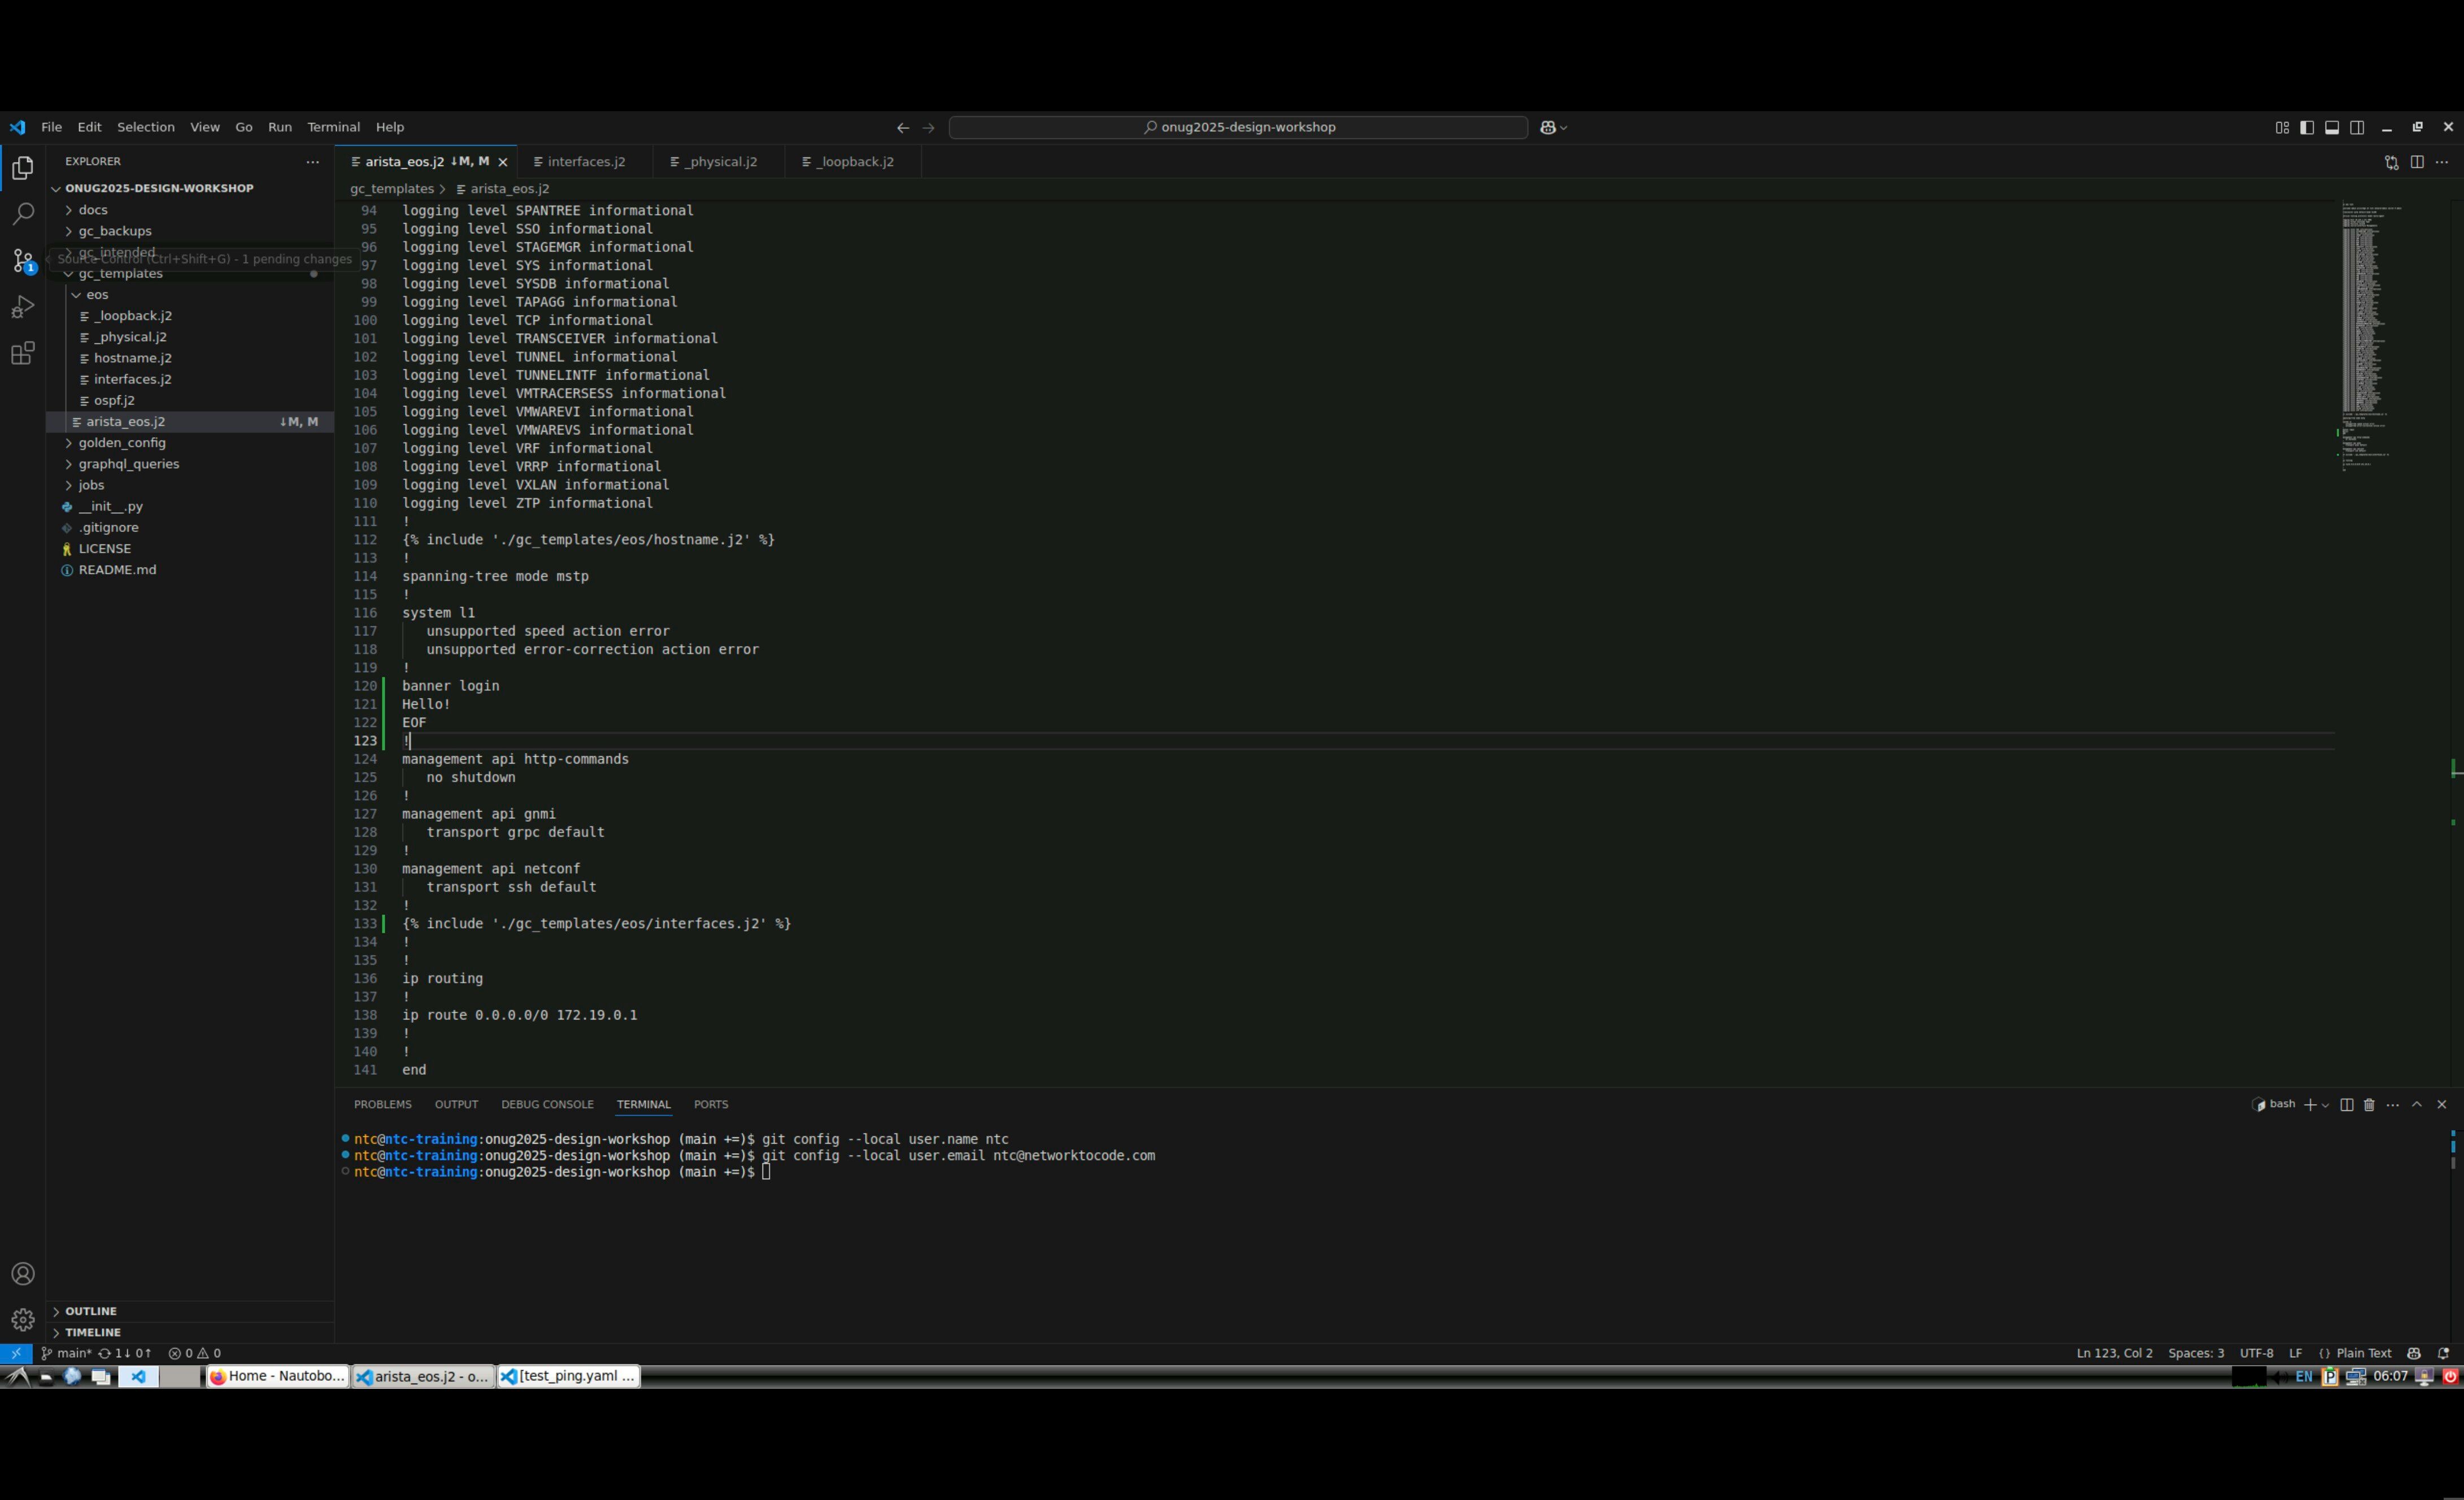Viewport: 2464px width, 1500px height.
Task: Toggle the secondary side bar layout button
Action: pyautogui.click(x=2357, y=127)
